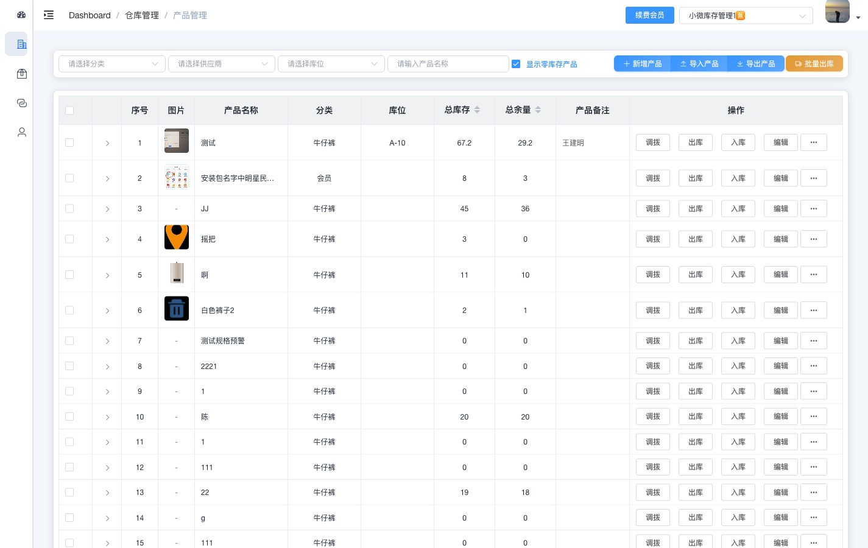This screenshot has width=868, height=548.
Task: Expand the row details for 陈
Action: point(107,417)
